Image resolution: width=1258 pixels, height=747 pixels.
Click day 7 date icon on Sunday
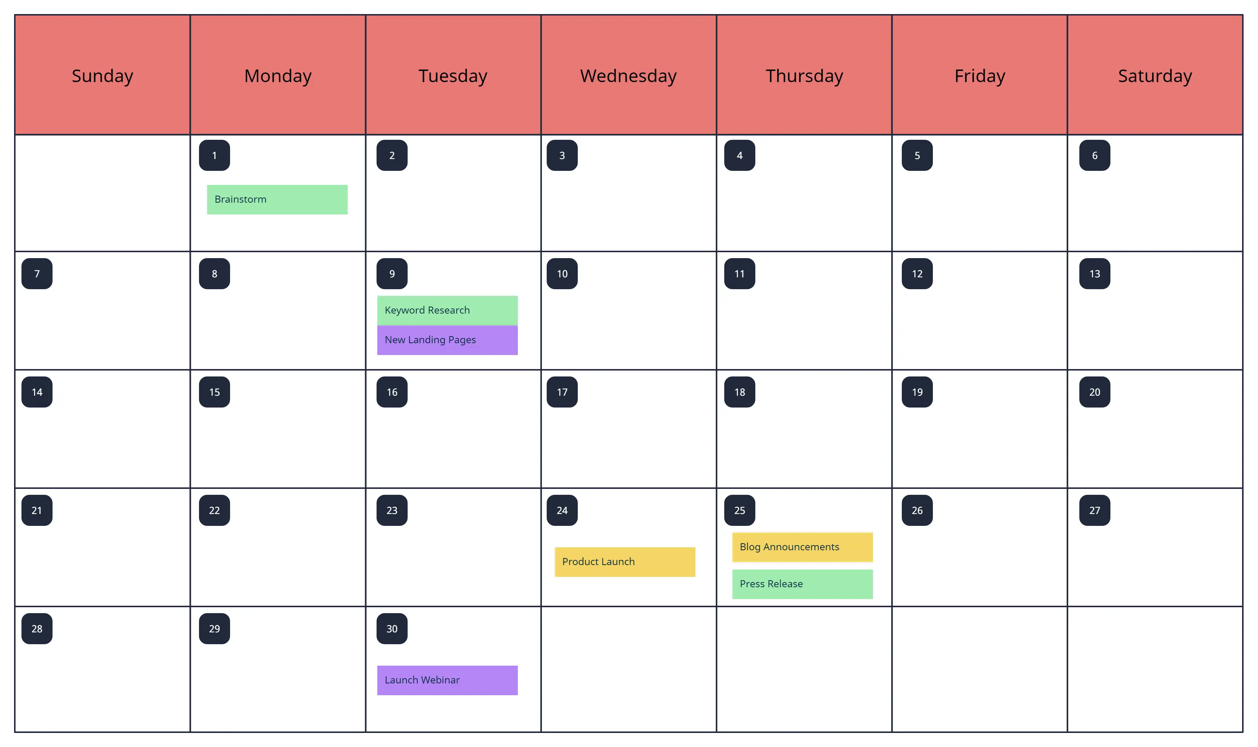click(x=37, y=274)
